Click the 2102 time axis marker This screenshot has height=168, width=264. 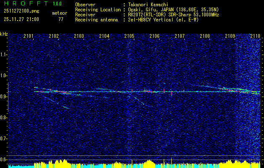[54, 36]
